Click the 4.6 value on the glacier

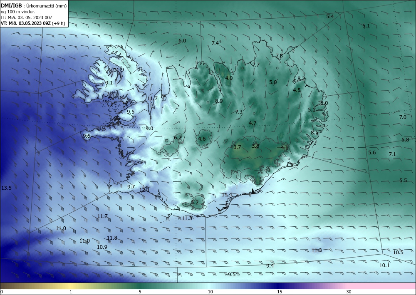pyautogui.click(x=202, y=139)
